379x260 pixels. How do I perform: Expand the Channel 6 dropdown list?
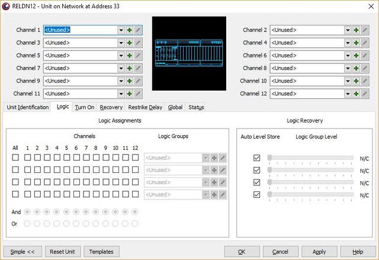[x=348, y=56]
